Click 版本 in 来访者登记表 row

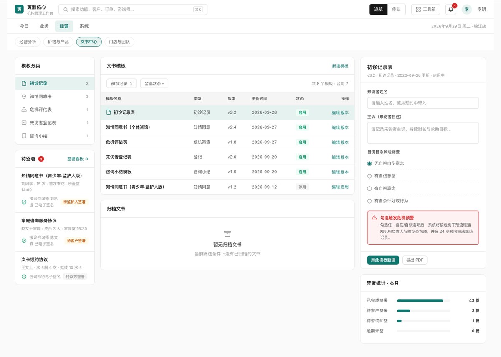344,157
